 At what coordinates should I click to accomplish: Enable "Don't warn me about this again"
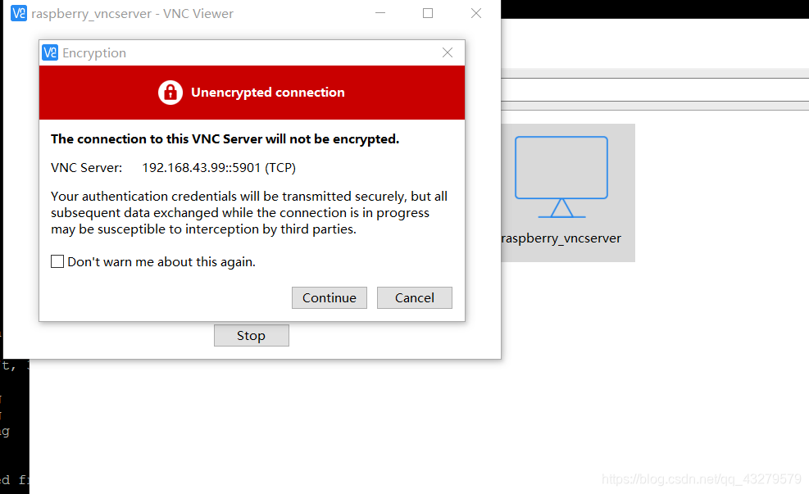[x=57, y=261]
